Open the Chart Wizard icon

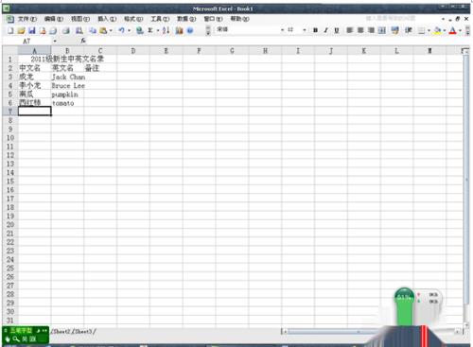180,30
